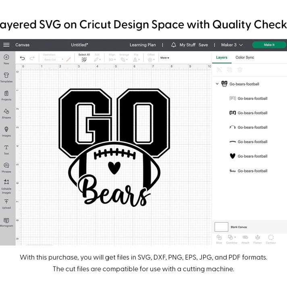Click the New project icon

click(6, 60)
